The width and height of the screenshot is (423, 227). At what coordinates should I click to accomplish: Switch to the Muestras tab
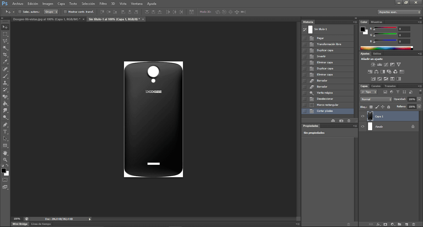coord(376,22)
